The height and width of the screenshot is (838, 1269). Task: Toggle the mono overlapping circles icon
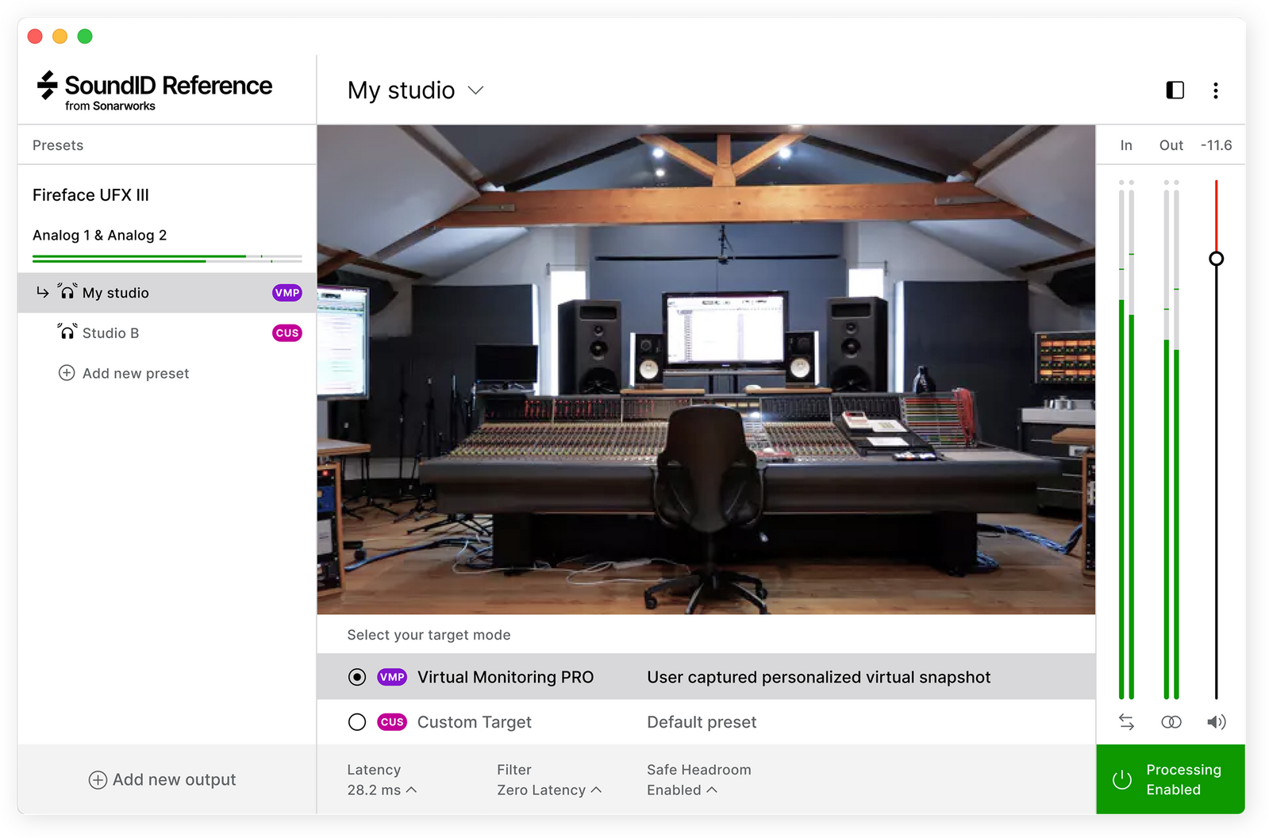1171,721
